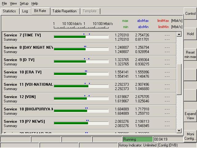197x148 pixels.
Task: Click the Service 11 VOI-NATIONAL bitrate bar
Action: [71, 86]
